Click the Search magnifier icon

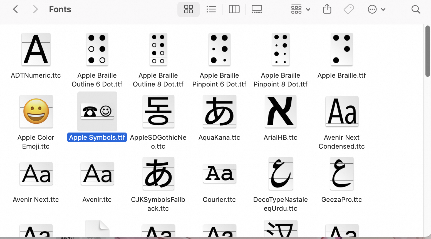416,9
